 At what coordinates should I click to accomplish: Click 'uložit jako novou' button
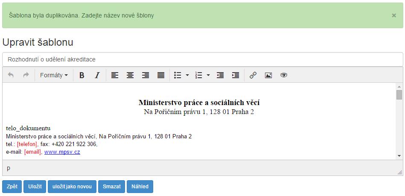coord(72,187)
